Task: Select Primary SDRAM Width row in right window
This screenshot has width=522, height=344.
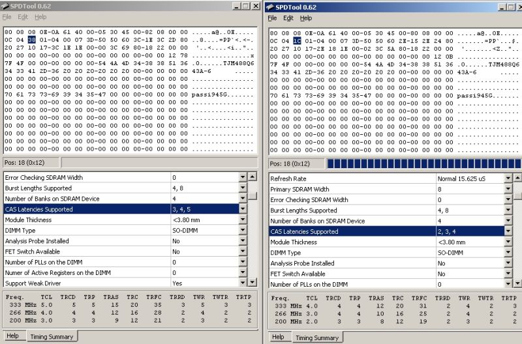Action: pyautogui.click(x=386, y=189)
